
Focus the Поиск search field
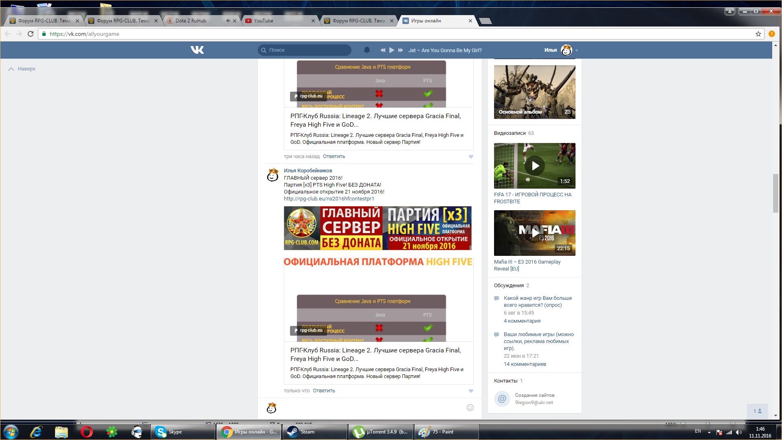coord(305,50)
